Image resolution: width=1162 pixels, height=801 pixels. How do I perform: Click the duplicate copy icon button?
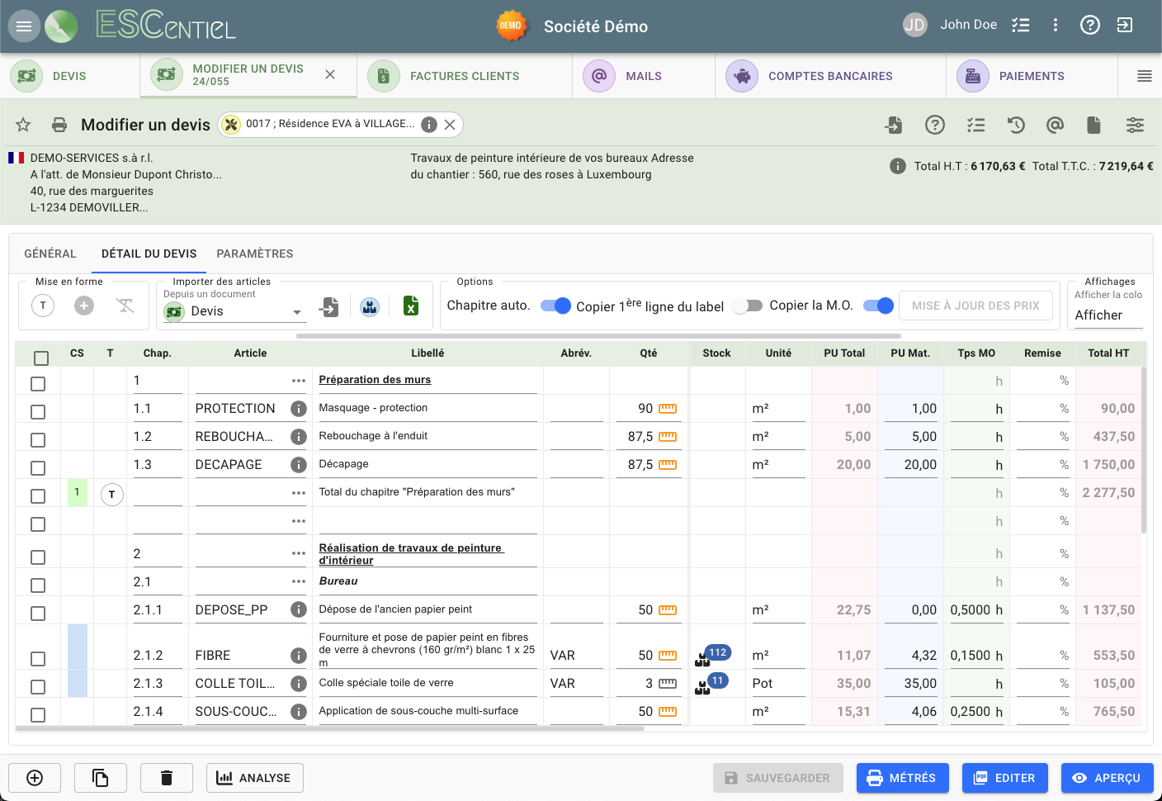[x=100, y=778]
